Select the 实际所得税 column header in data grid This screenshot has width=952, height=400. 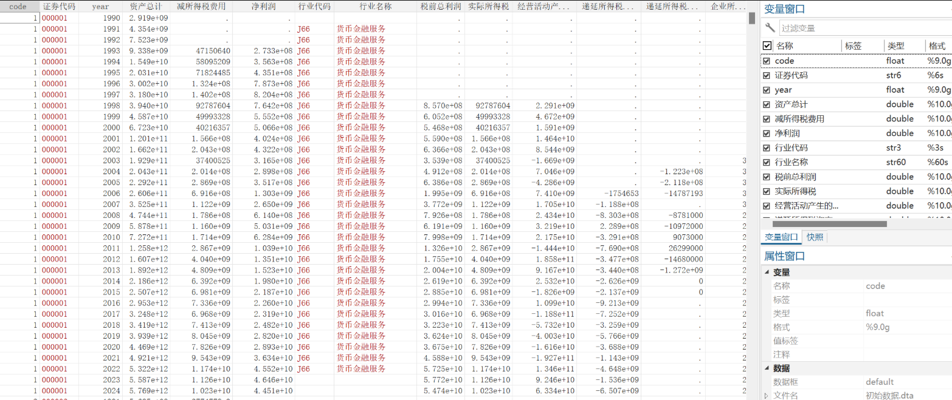click(x=489, y=6)
